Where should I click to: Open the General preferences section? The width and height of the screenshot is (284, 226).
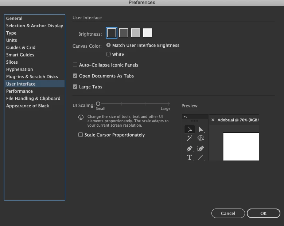tap(35, 19)
